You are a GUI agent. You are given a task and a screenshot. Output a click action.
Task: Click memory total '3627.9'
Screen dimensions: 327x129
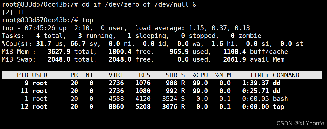[x=59, y=52]
